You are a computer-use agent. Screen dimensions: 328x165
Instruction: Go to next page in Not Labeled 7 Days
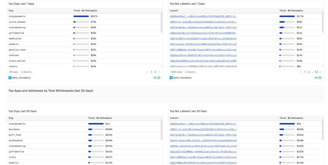[320, 72]
